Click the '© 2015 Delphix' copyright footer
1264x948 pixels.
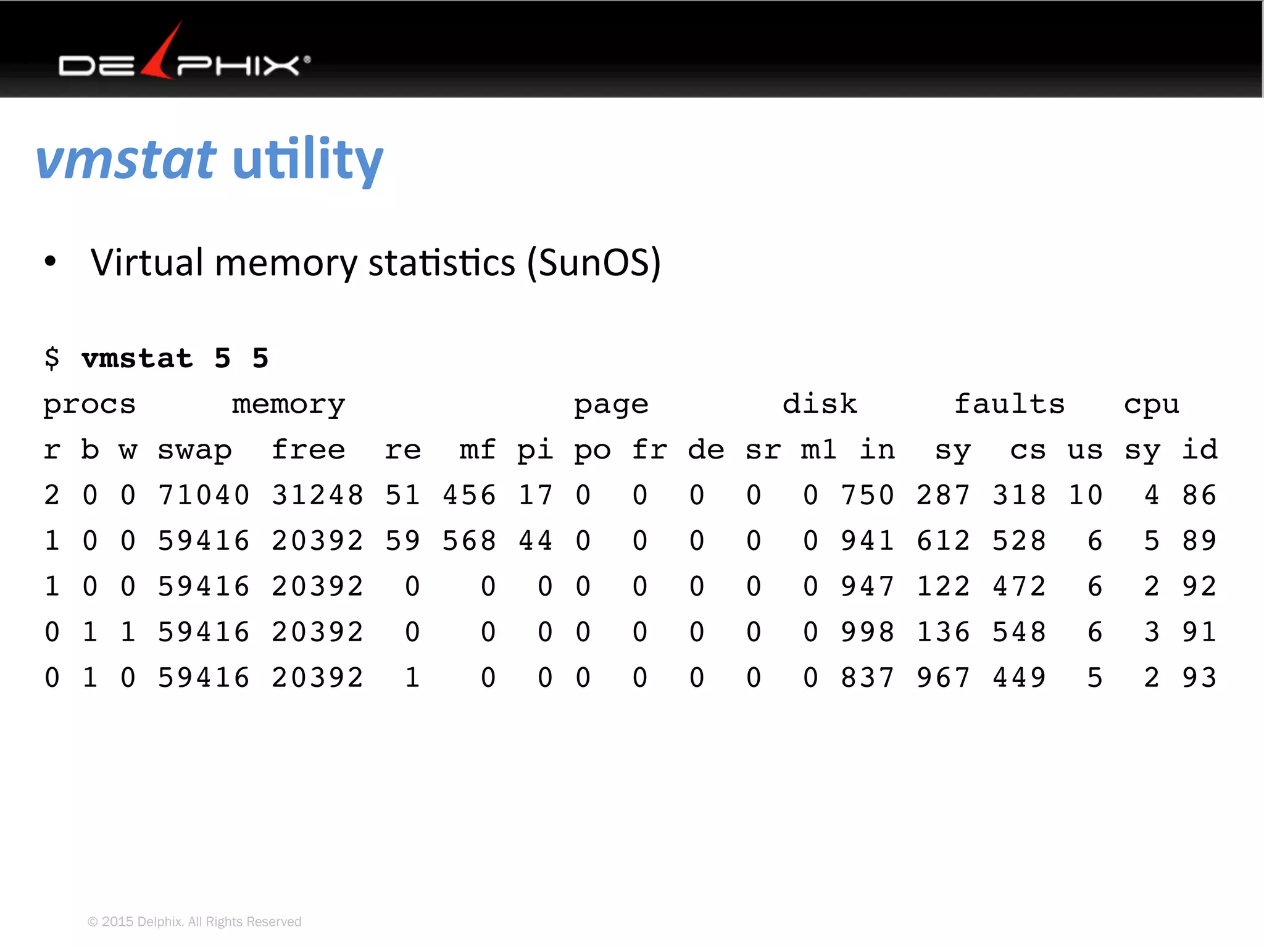tap(194, 921)
